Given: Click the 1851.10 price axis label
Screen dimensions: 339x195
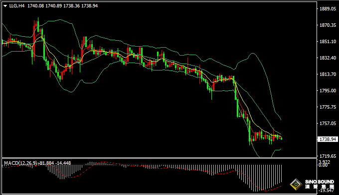Looking at the screenshot, I should click(328, 41).
